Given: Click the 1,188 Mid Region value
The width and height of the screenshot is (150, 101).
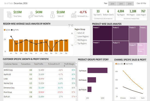Looking at the screenshot, I should coord(133,11).
